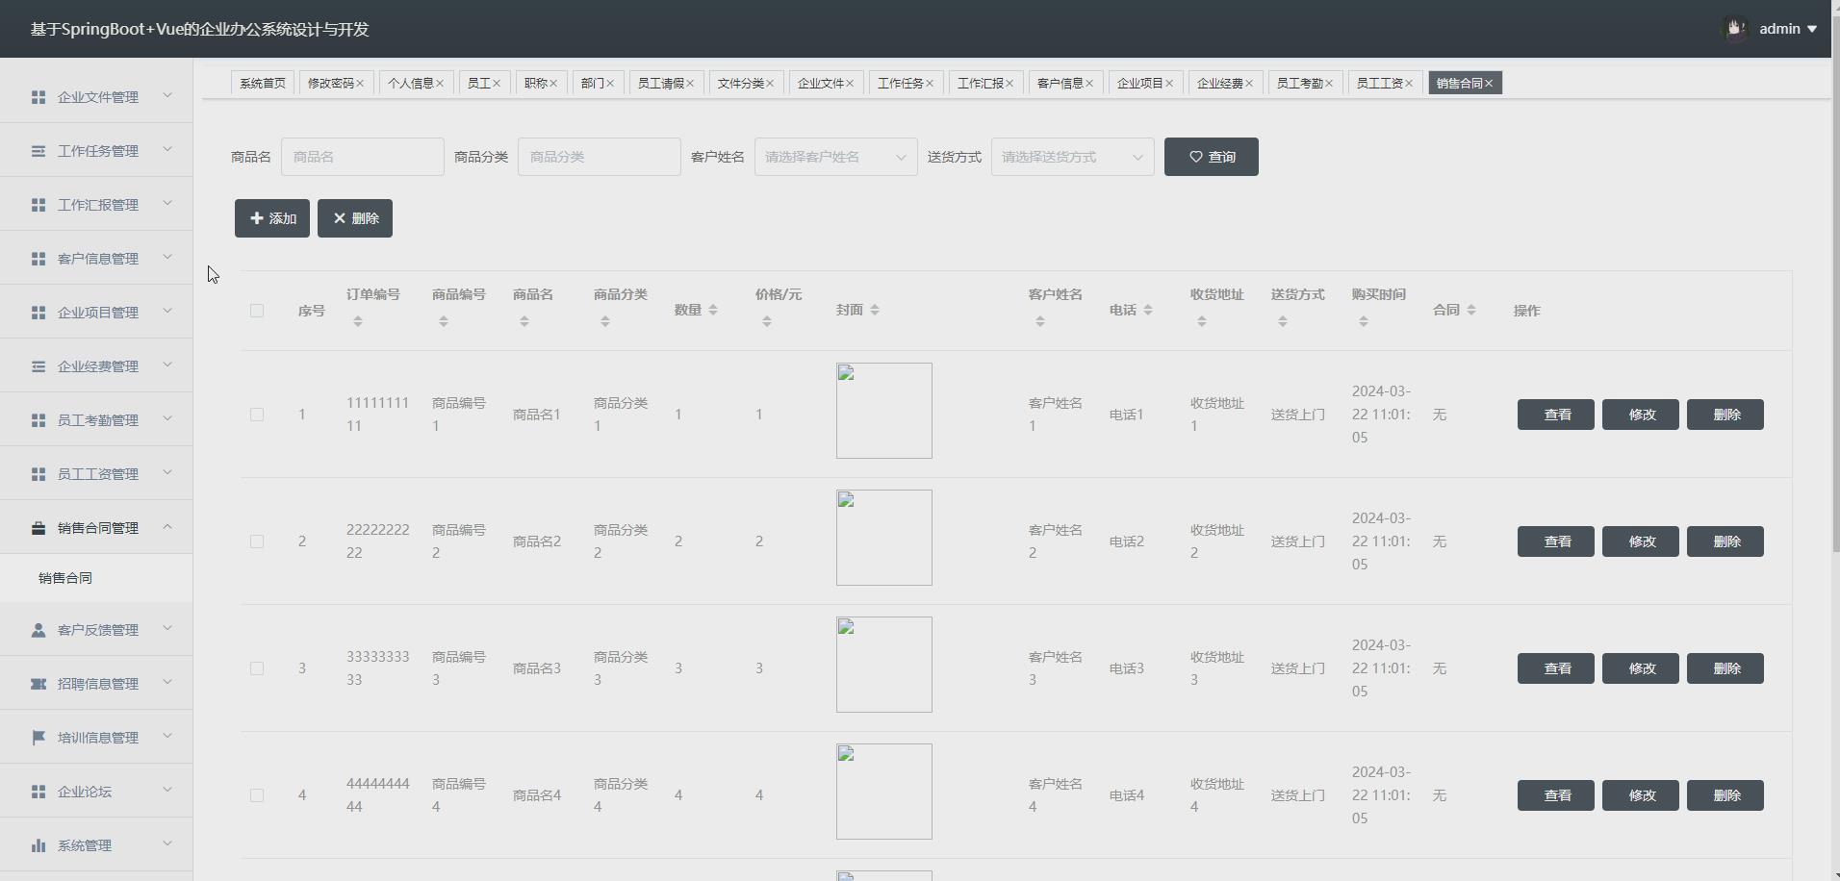Open 企业文件管理 via its sidebar icon

(x=38, y=96)
